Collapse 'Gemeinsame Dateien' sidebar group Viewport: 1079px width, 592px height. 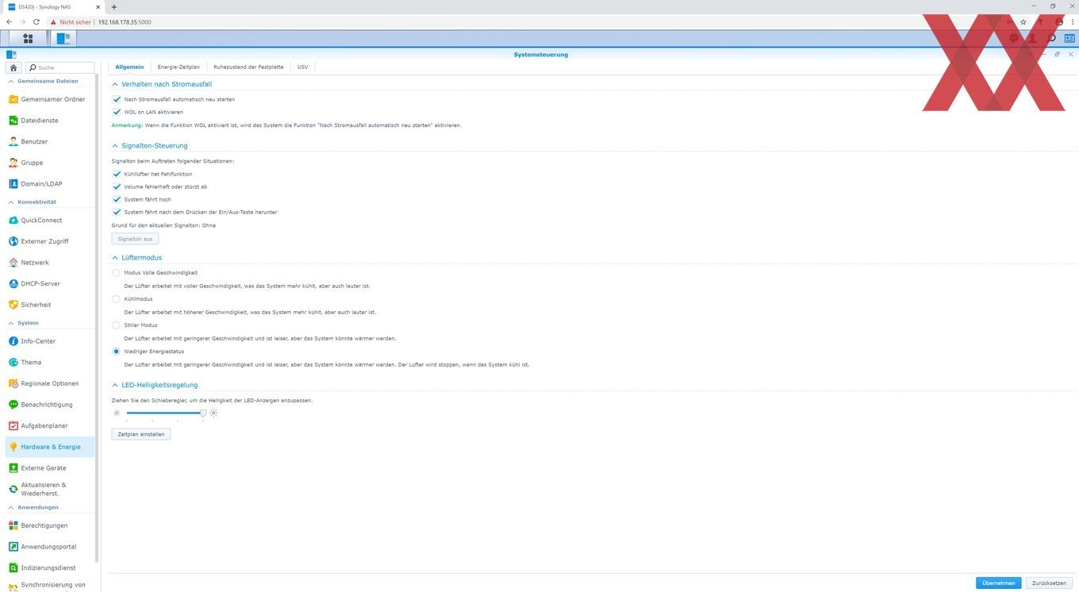coord(11,81)
